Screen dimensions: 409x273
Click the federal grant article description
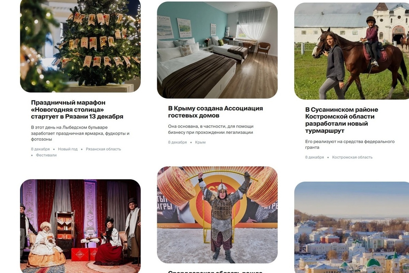pos(350,144)
